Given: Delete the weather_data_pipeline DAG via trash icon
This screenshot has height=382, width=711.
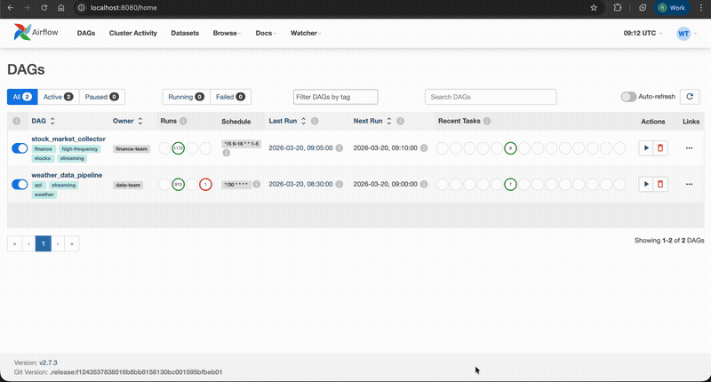Looking at the screenshot, I should click(659, 184).
